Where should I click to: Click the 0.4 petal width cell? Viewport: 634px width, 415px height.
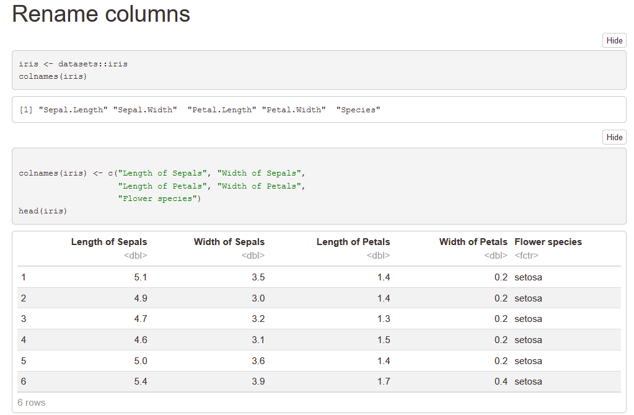click(x=501, y=382)
